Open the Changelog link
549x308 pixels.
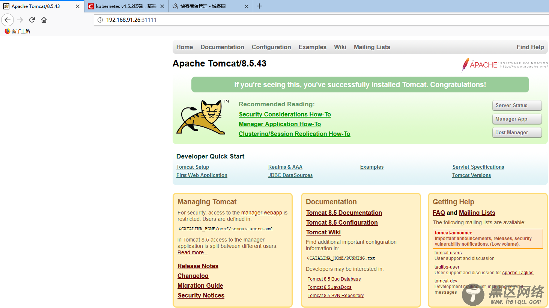193,276
